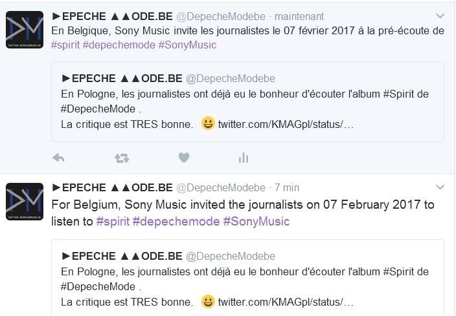The width and height of the screenshot is (456, 316).
Task: Expand the chevron menu on the 7 min tweet
Action: coord(440,187)
